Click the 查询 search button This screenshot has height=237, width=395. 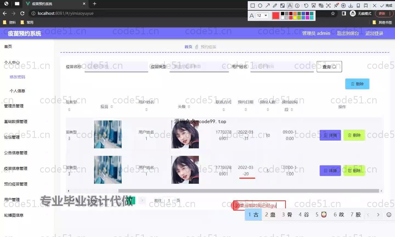pos(329,67)
